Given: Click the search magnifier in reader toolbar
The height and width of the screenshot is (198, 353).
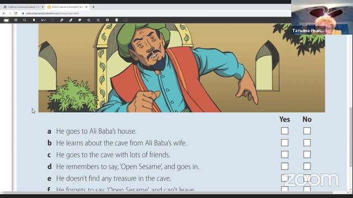Looking at the screenshot, I should [24, 20].
